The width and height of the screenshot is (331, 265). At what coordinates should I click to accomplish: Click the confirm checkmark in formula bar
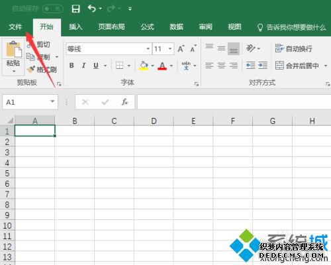click(105, 102)
